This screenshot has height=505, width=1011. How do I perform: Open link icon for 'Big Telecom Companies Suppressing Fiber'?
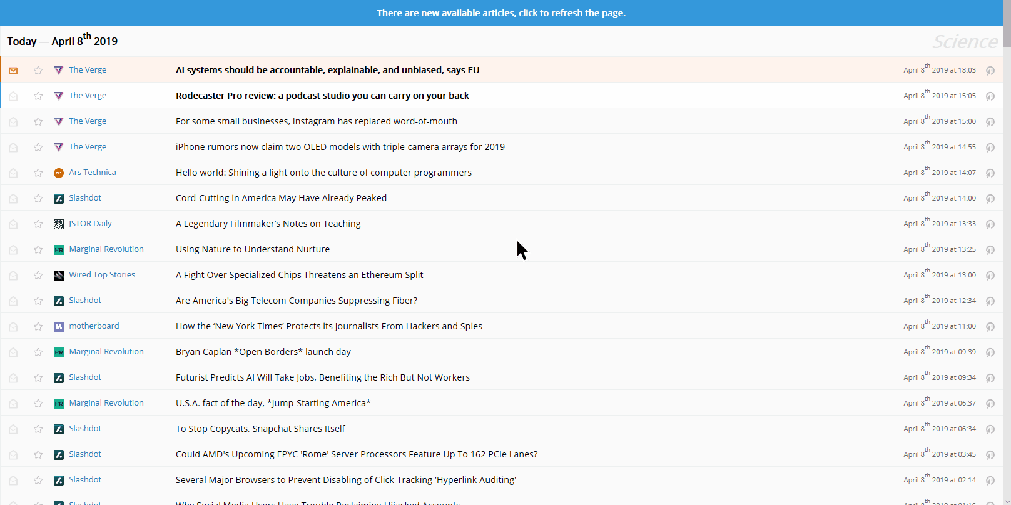pos(990,301)
